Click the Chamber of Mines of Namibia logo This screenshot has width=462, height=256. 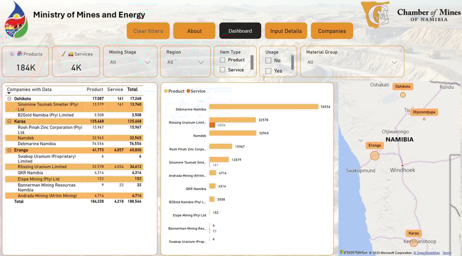point(411,14)
